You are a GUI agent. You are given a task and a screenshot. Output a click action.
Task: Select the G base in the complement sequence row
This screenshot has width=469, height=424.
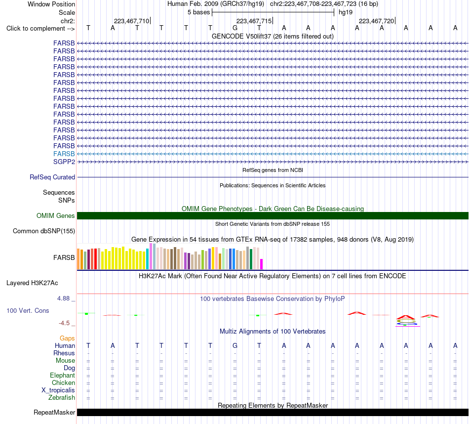[235, 28]
